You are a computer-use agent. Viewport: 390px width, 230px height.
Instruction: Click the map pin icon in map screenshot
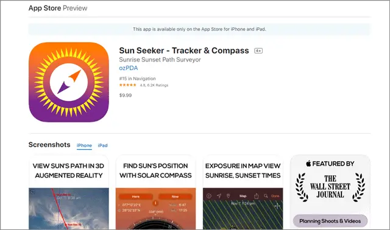pyautogui.click(x=228, y=196)
